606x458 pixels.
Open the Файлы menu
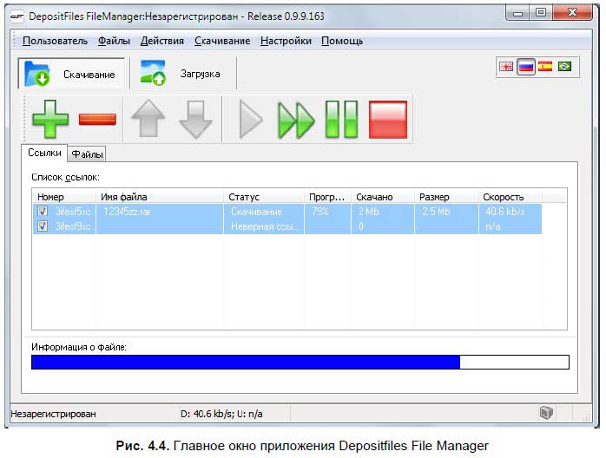point(114,41)
